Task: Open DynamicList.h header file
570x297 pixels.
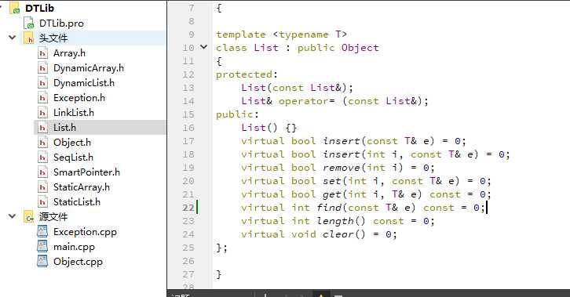Action: [x=83, y=83]
